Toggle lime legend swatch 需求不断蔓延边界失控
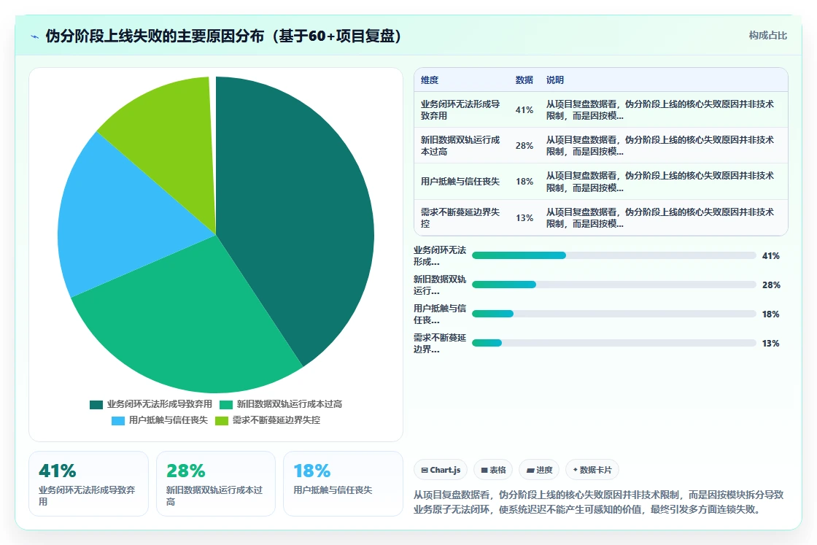This screenshot has width=817, height=545. click(x=222, y=420)
